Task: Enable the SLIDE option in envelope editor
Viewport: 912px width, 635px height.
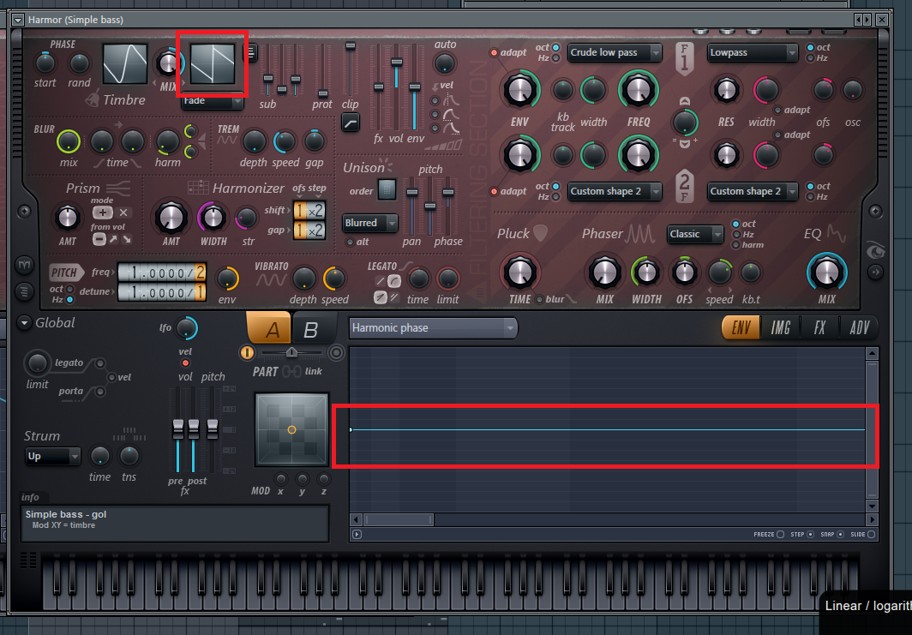Action: 871,535
